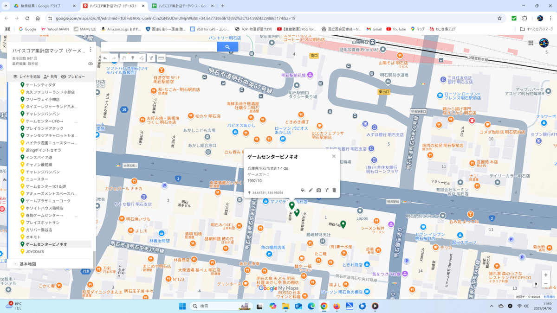Image resolution: width=557 pixels, height=313 pixels.
Task: Click レイヤを追加 to add a layer
Action: (x=26, y=77)
